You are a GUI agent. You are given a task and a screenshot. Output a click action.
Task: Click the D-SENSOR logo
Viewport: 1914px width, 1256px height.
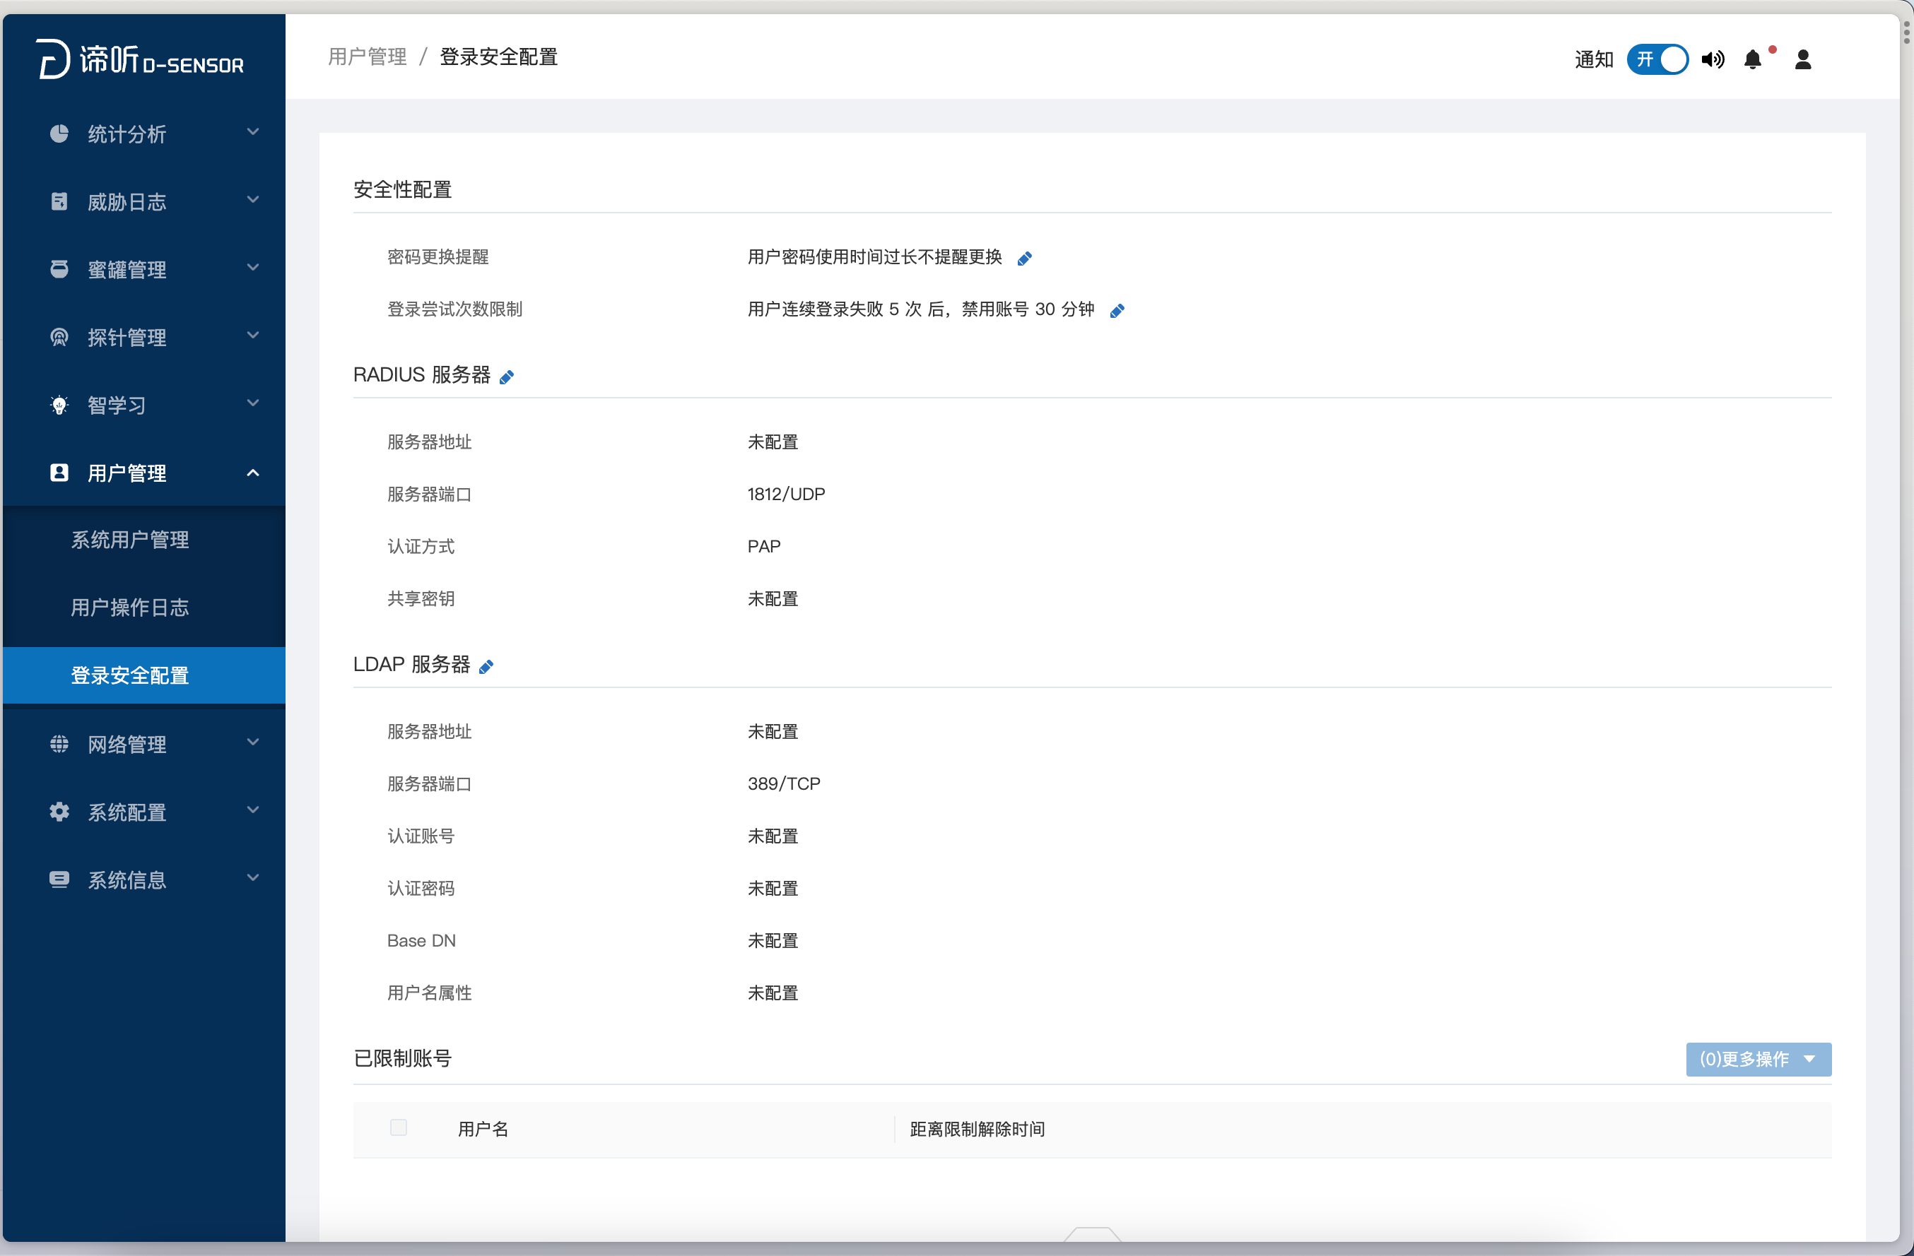pyautogui.click(x=141, y=59)
